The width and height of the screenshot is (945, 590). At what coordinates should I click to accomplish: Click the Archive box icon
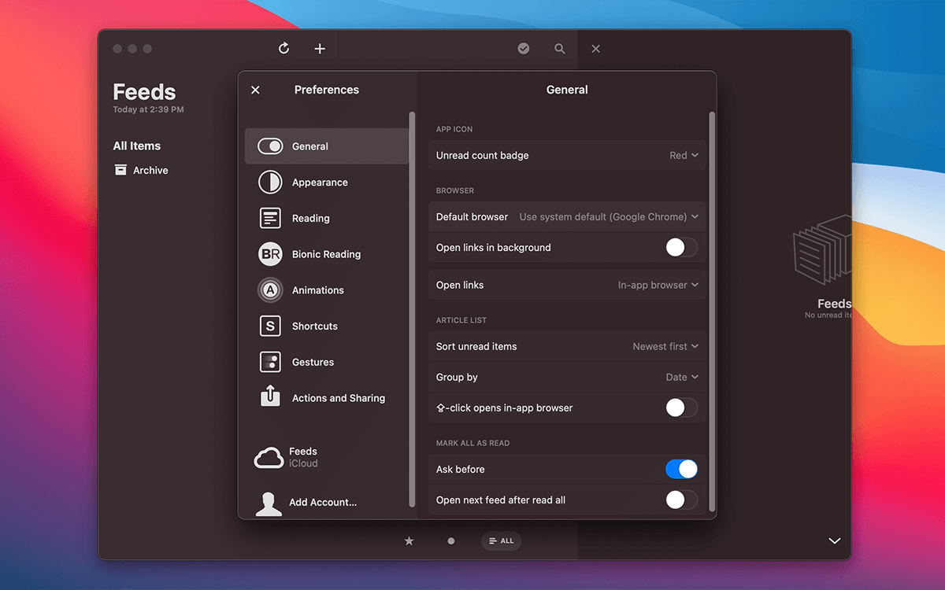pyautogui.click(x=120, y=170)
